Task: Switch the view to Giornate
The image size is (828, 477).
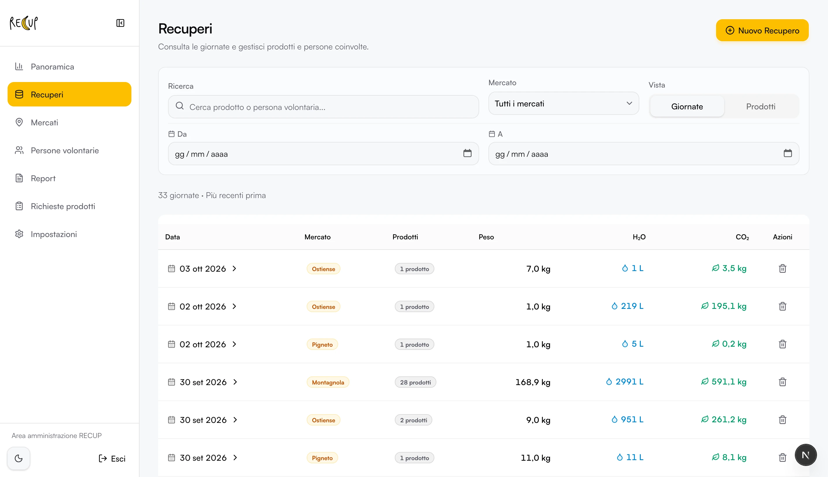Action: coord(687,106)
